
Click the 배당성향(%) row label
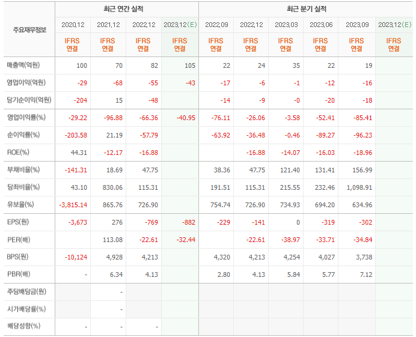(x=23, y=326)
